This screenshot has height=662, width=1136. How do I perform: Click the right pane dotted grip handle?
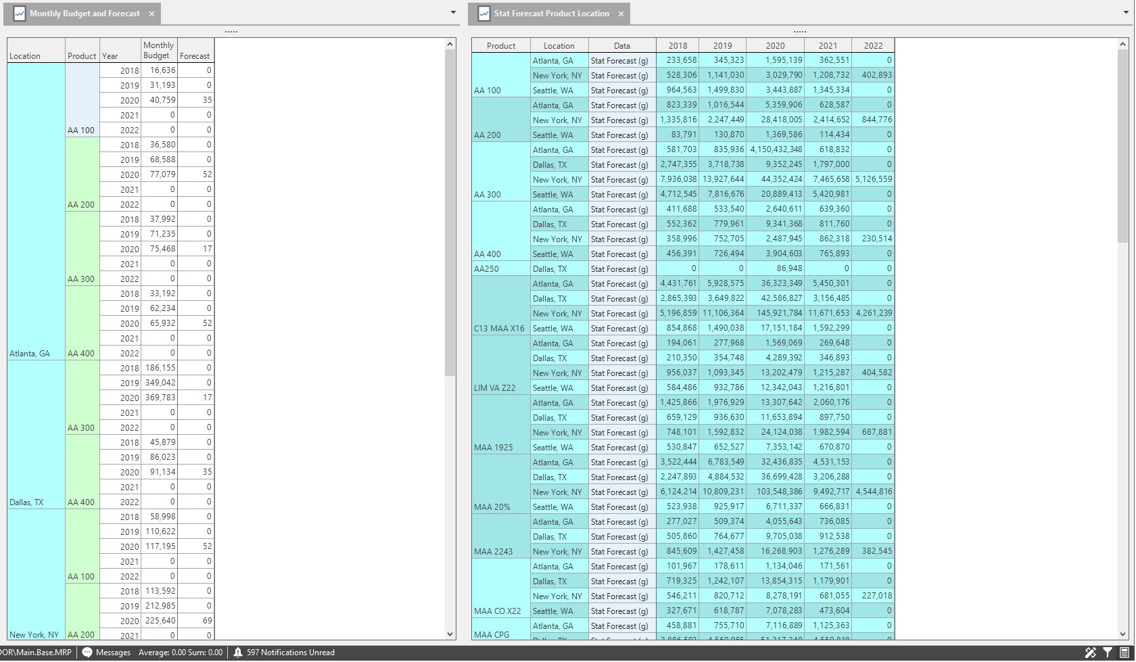point(800,31)
